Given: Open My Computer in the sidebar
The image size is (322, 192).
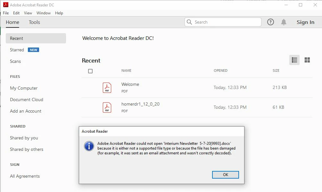Looking at the screenshot, I should (x=24, y=88).
